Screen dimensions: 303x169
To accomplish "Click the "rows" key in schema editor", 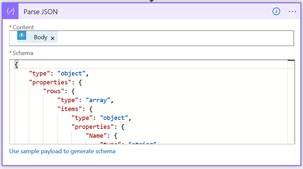I will pos(54,91).
